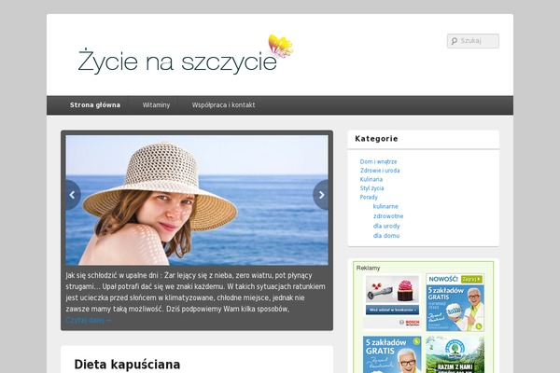Viewport: 560px width, 373px height.
Task: Open the dla urody subcategory
Action: (x=386, y=226)
